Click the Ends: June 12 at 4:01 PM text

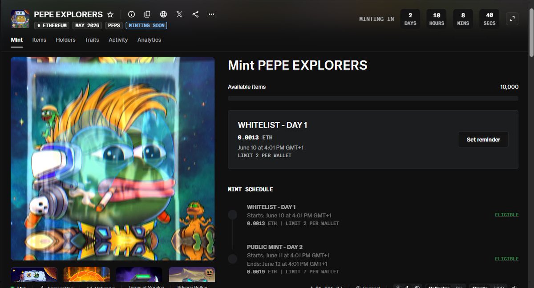(x=288, y=264)
